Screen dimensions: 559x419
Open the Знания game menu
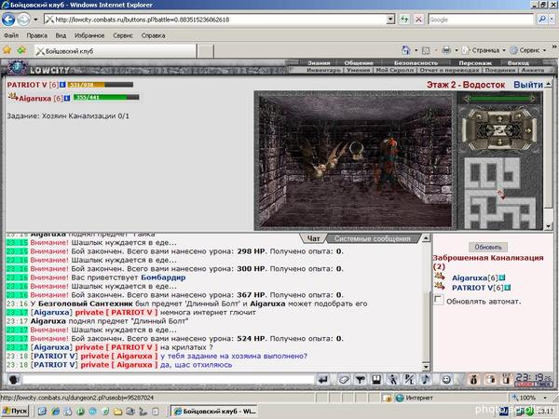pyautogui.click(x=319, y=62)
